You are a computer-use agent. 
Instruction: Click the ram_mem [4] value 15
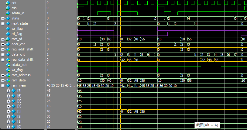click(48, 106)
